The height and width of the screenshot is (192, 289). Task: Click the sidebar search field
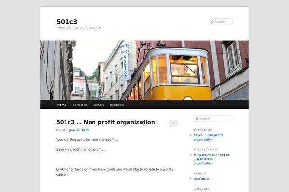(213, 119)
